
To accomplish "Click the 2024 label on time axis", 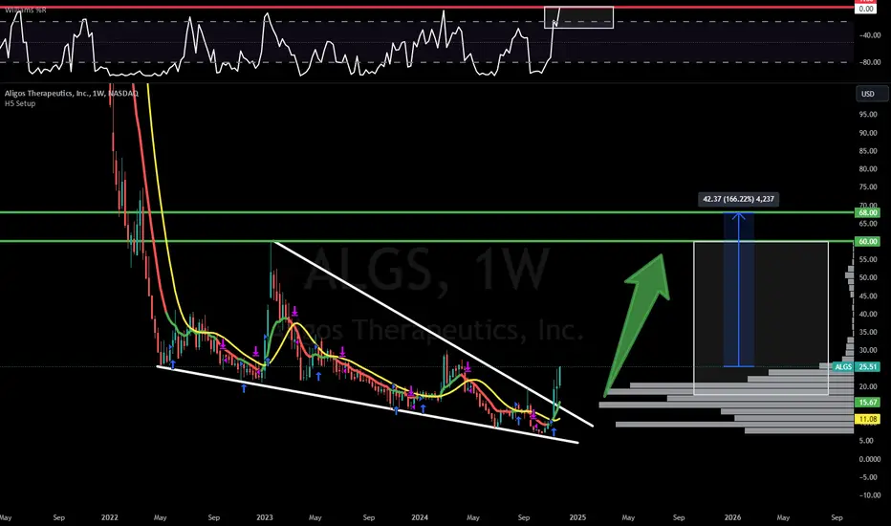I will [420, 517].
